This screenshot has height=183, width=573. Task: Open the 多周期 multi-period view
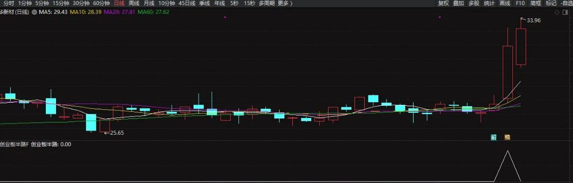point(266,3)
